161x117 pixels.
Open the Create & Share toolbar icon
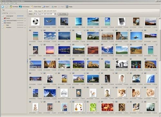[32, 7]
